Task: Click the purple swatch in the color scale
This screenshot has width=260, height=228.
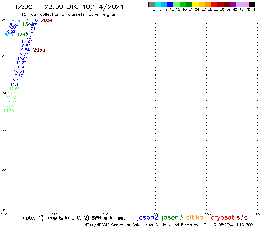Action: [x=233, y=5]
